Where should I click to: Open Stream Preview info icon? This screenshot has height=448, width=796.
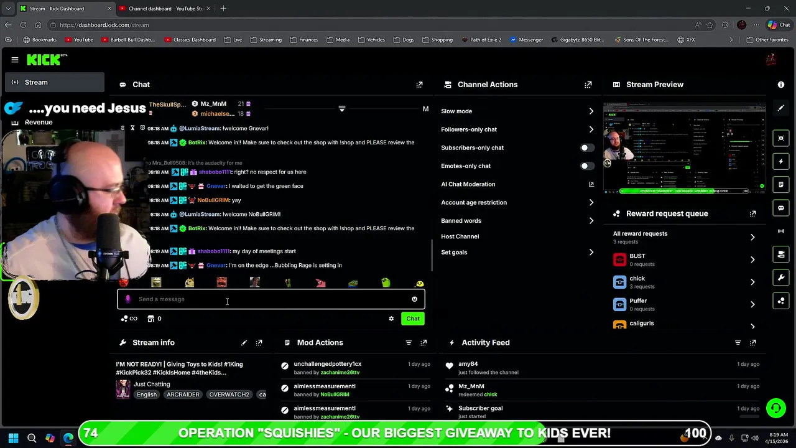pyautogui.click(x=781, y=85)
